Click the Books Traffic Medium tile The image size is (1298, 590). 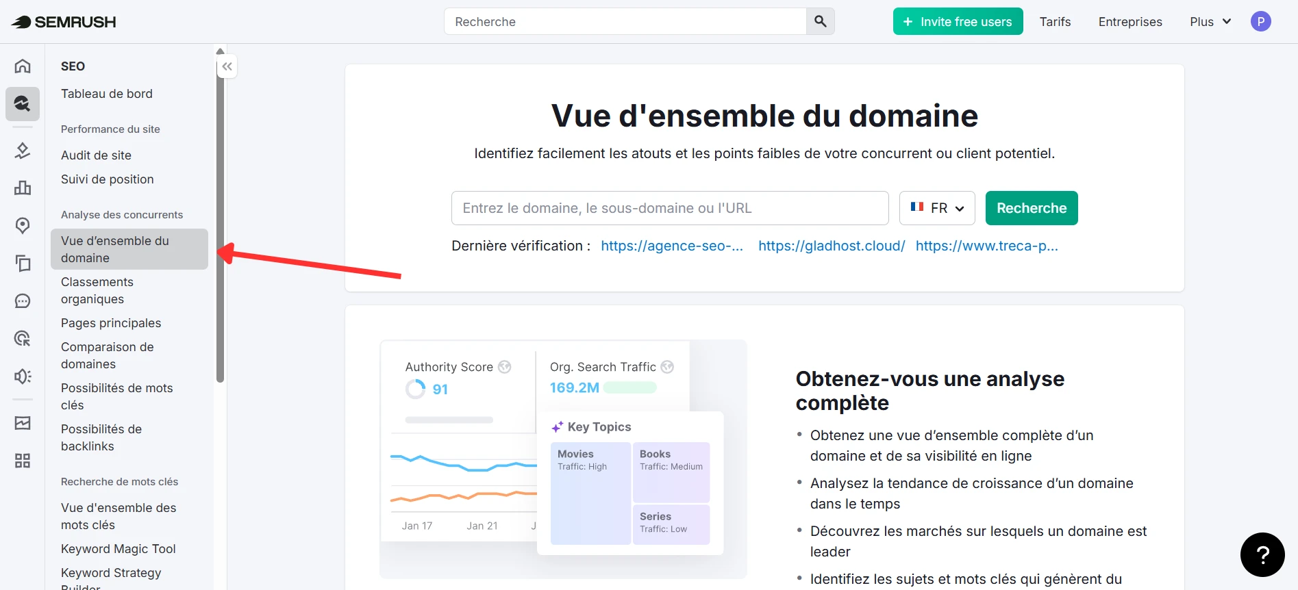[671, 472]
